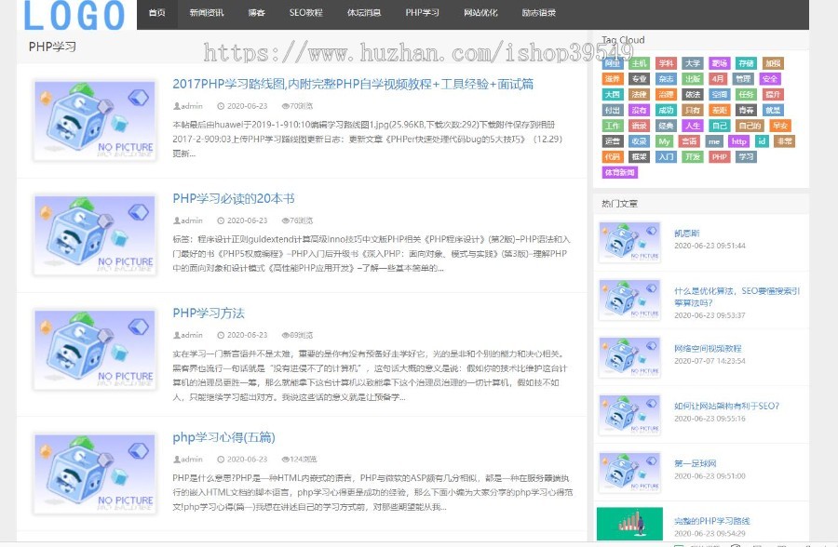Viewport: 838px width, 547px height.
Task: Open the 付出 tag
Action: [x=612, y=110]
